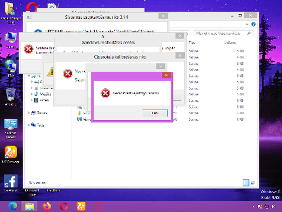The width and height of the screenshot is (282, 212).
Task: Open File Explorer from the taskbar
Action: click(29, 206)
